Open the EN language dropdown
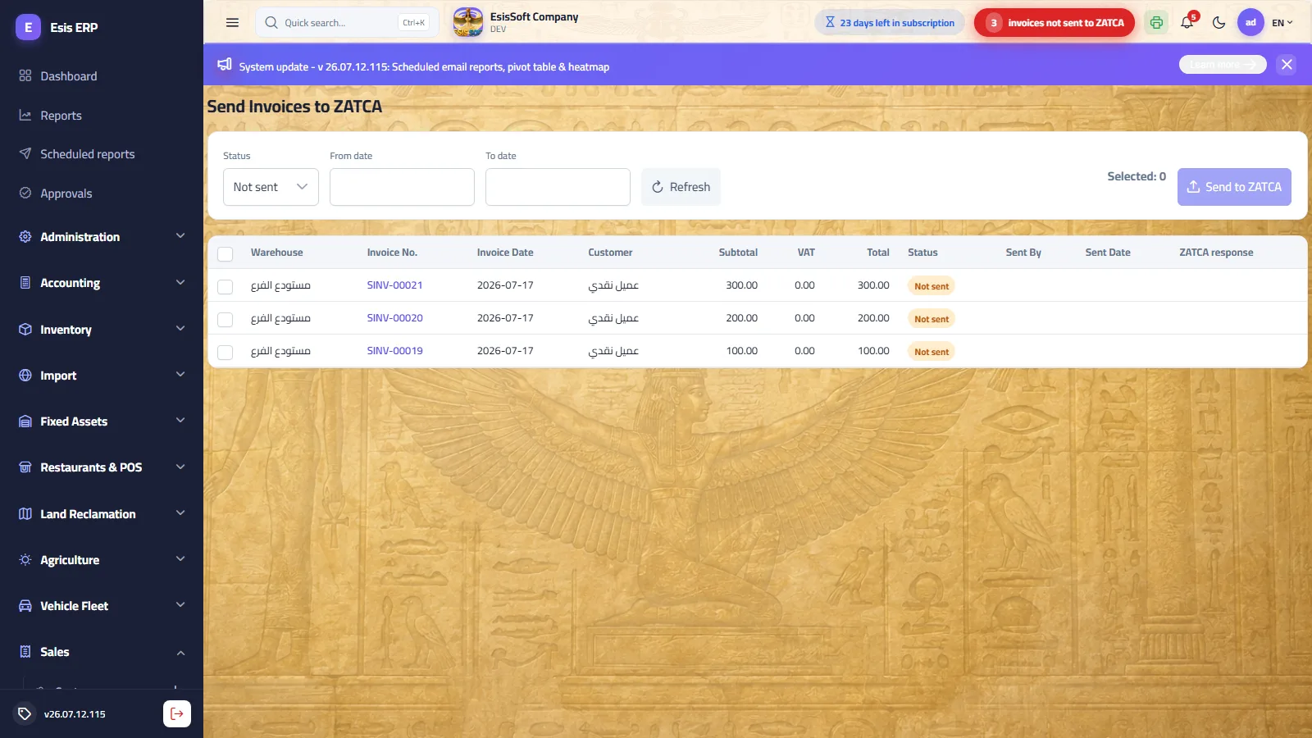This screenshot has height=738, width=1312. [1282, 23]
